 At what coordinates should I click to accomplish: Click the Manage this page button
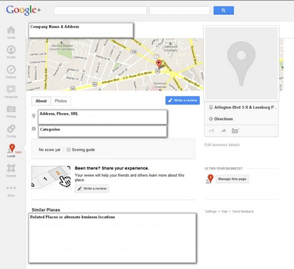[232, 179]
